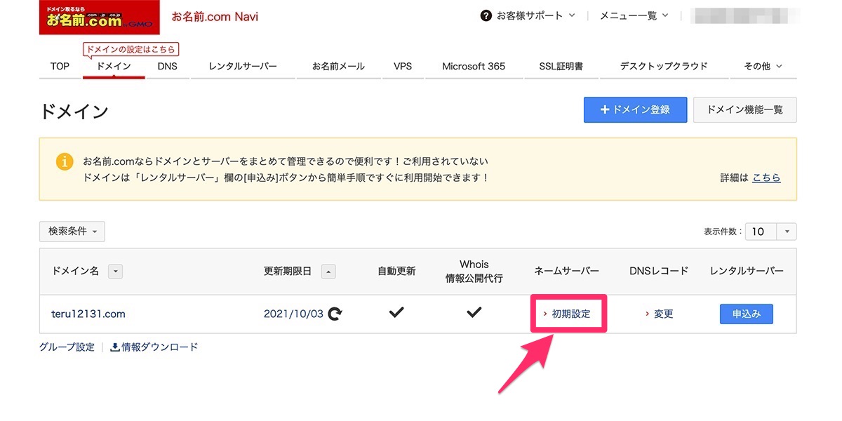Open the お客様サポート dropdown
Screen dimensions: 842x421
[535, 15]
